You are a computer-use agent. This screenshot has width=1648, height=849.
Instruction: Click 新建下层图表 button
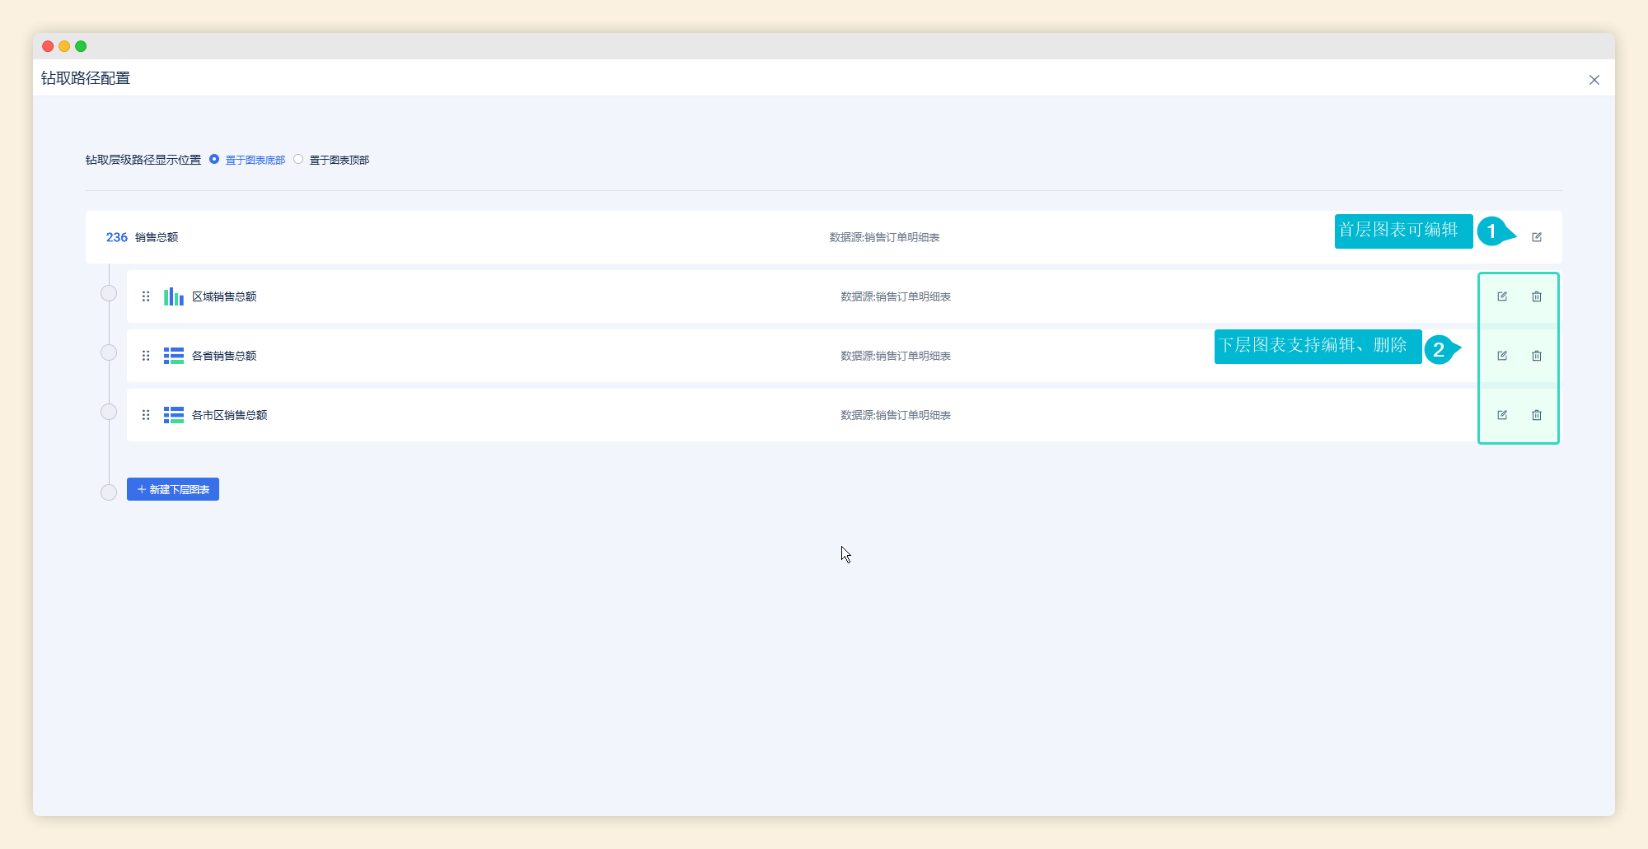(173, 489)
